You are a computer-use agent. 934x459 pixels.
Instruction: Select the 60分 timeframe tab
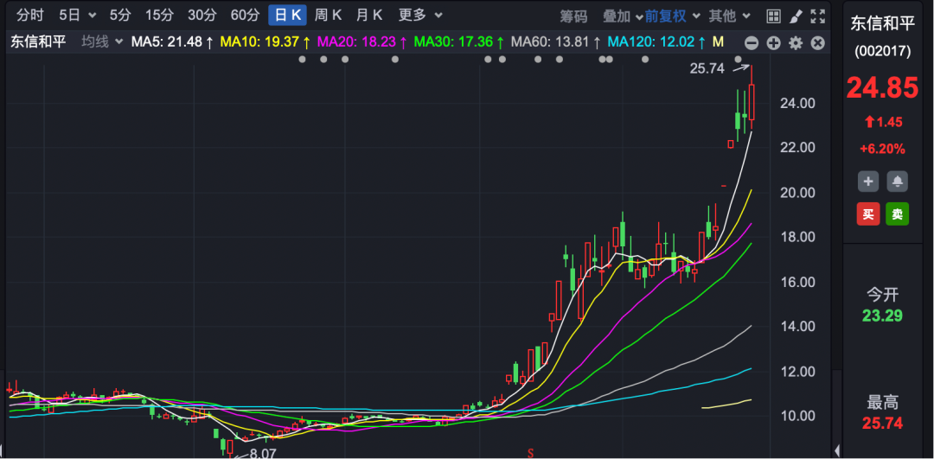(x=245, y=16)
